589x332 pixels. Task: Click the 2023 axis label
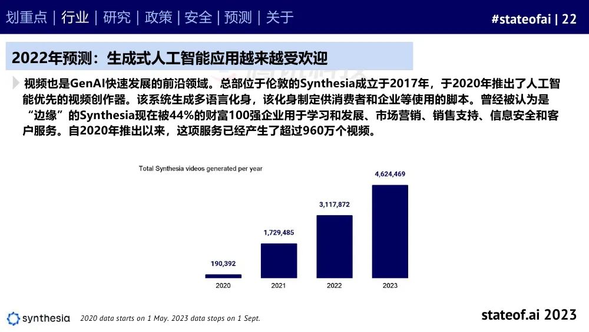[390, 285]
